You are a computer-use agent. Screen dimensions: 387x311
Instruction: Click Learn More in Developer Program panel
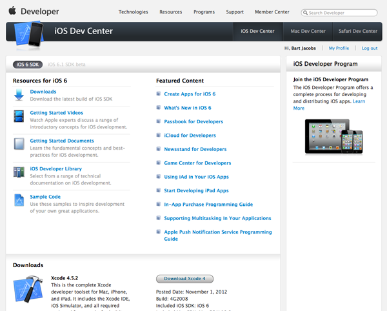359,101
